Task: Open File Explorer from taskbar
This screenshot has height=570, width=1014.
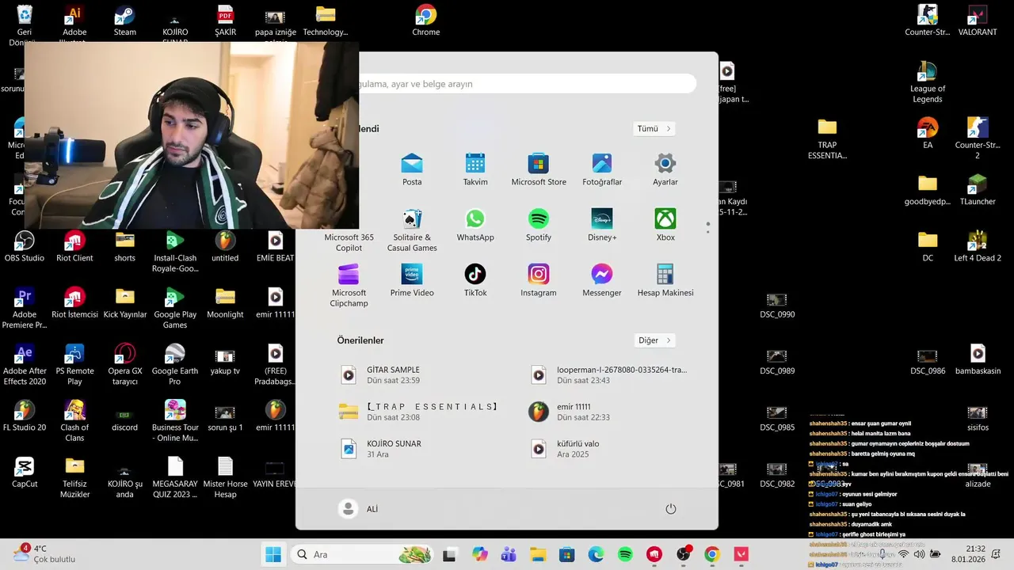Action: (x=538, y=554)
